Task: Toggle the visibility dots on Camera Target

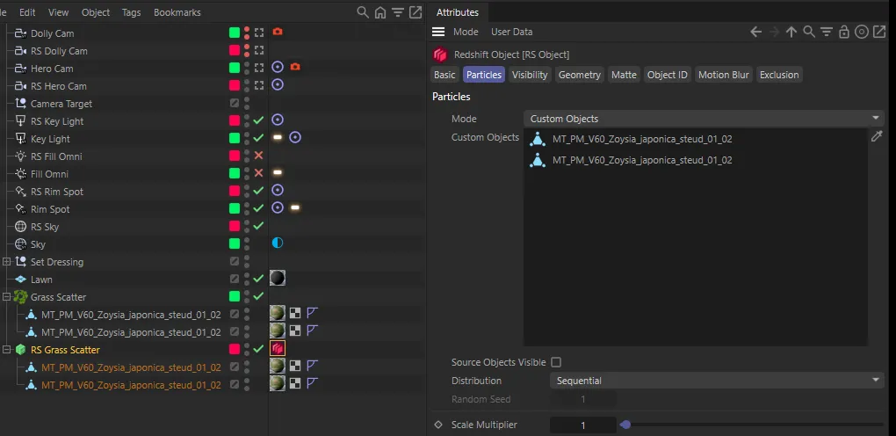Action: point(247,104)
